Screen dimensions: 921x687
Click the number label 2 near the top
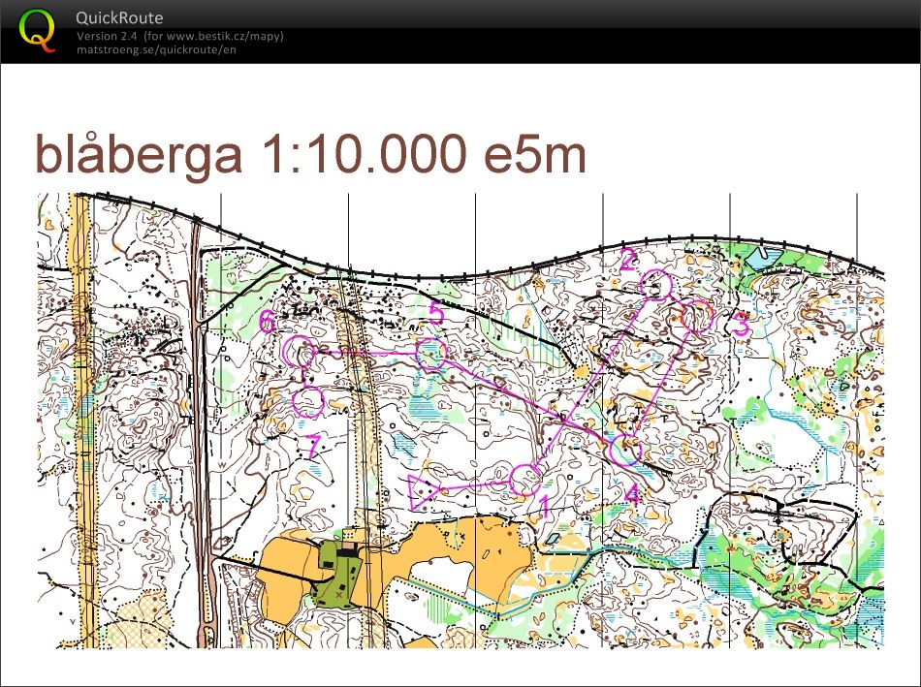point(628,260)
